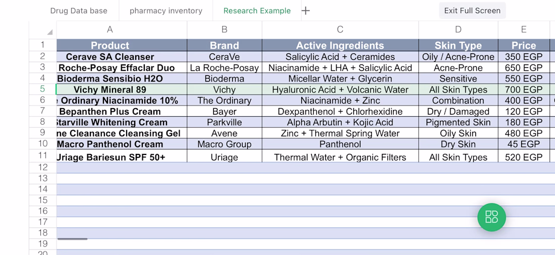Screen dimensions: 555x255
Task: Click the La Roche-Posay brand cell
Action: 225,68
